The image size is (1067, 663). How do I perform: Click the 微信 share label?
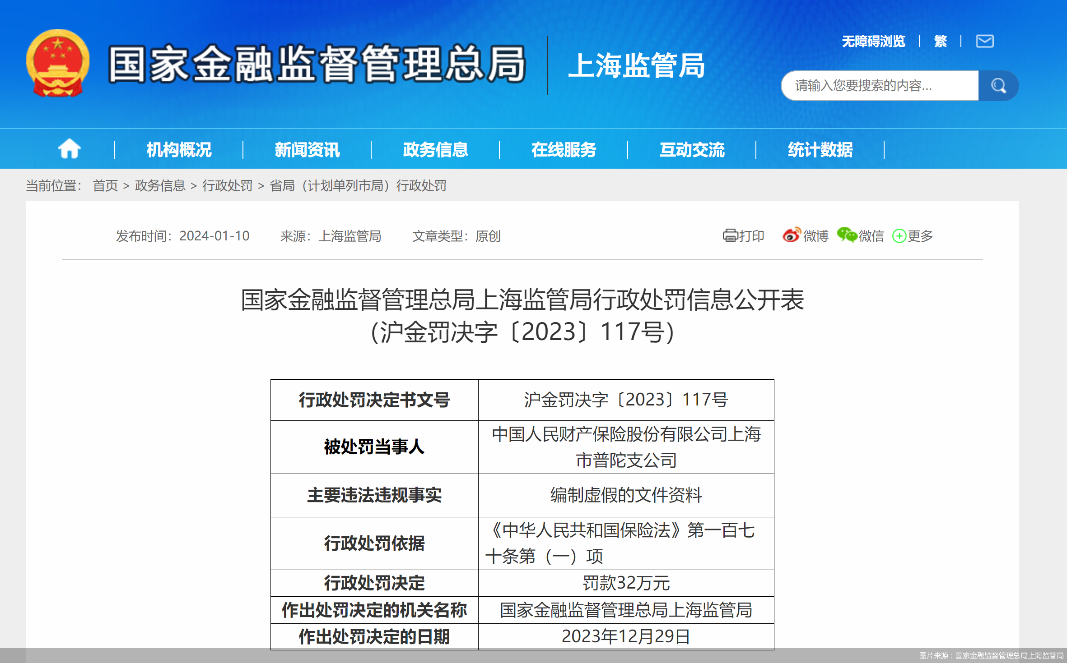coord(871,235)
